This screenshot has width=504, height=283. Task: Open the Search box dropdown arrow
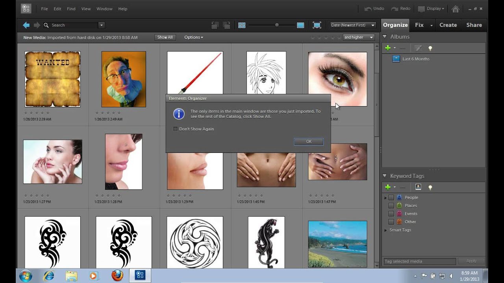[101, 25]
